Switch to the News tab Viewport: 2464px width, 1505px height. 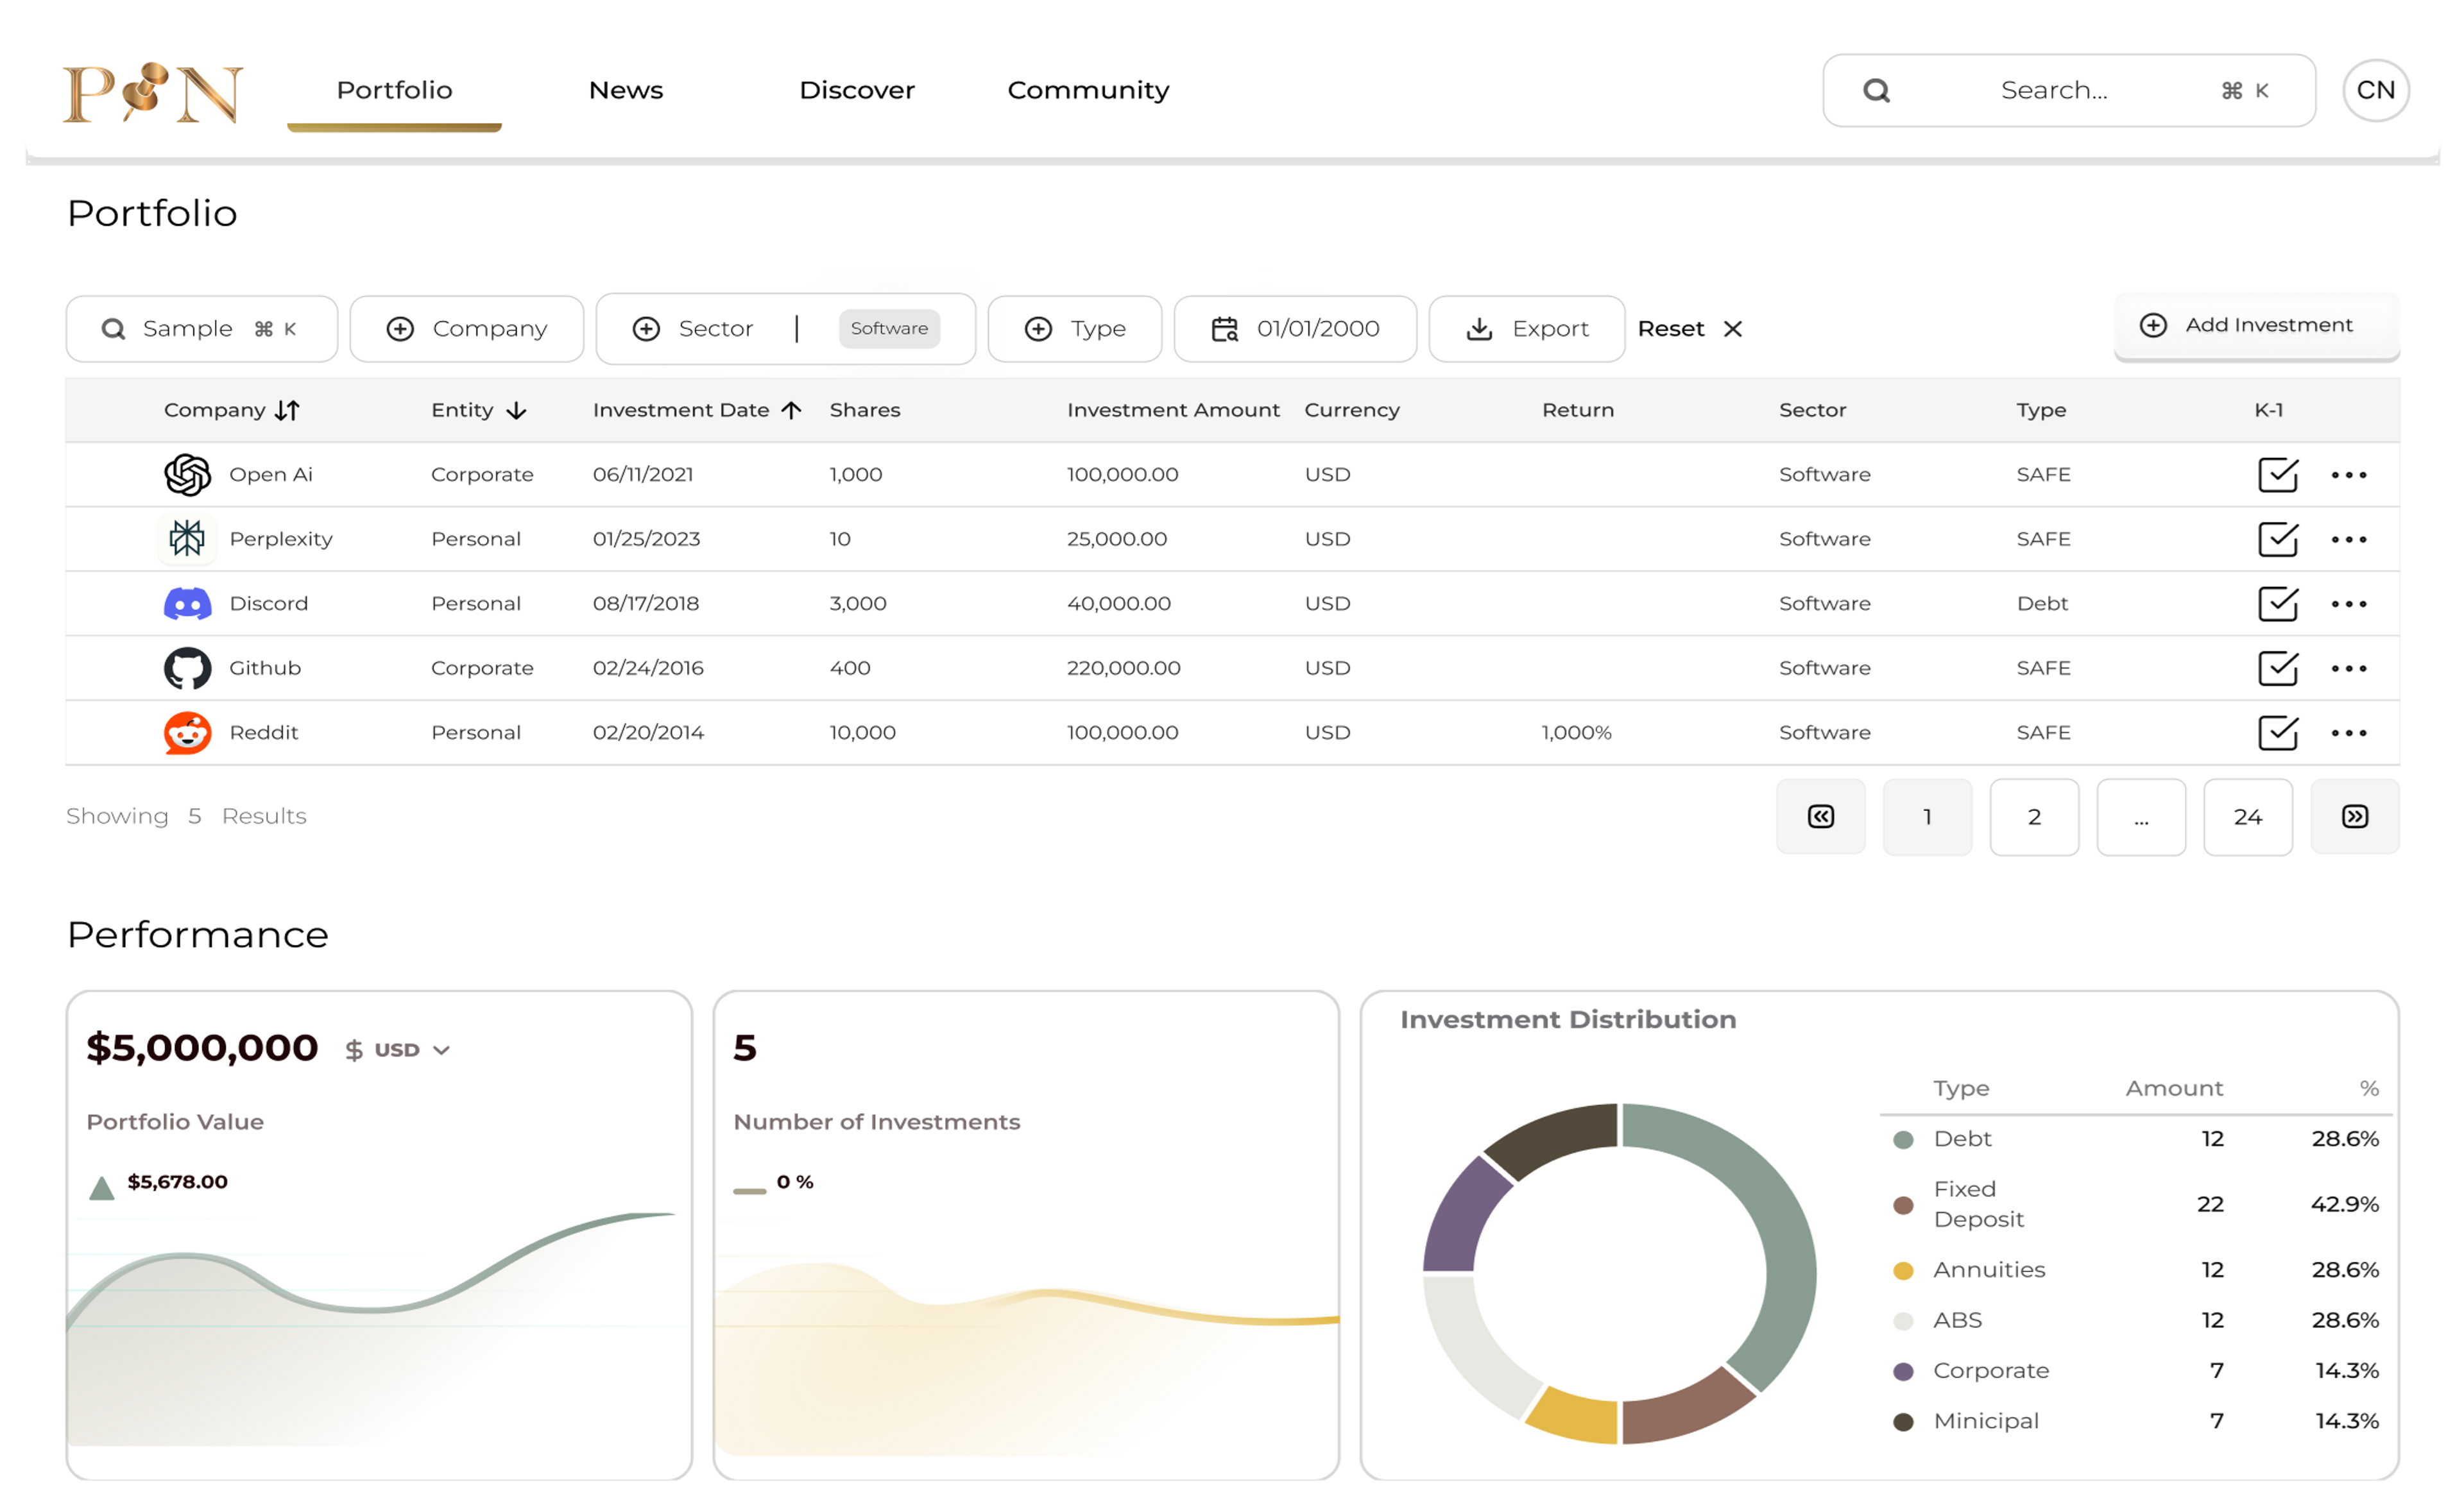click(626, 90)
